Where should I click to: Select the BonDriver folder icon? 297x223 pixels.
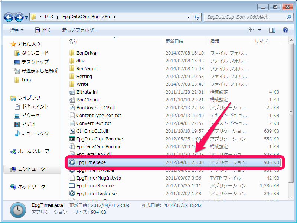coord(72,53)
